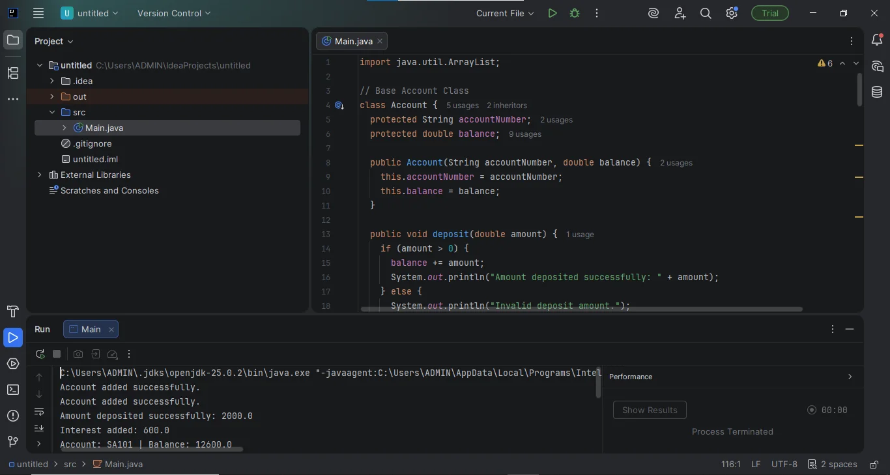The image size is (890, 475).
Task: Open the Problems tool window
Action: [x=13, y=416]
